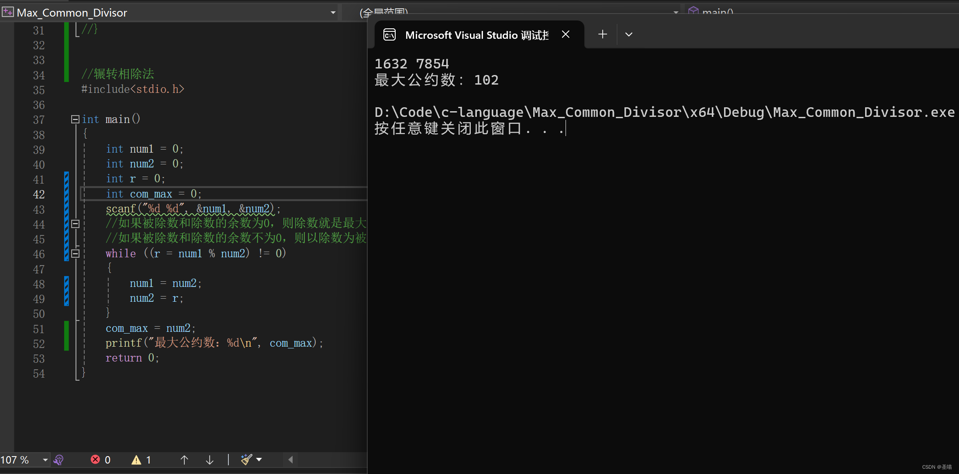This screenshot has width=959, height=474.
Task: Click the printf statement on line 52
Action: point(214,343)
